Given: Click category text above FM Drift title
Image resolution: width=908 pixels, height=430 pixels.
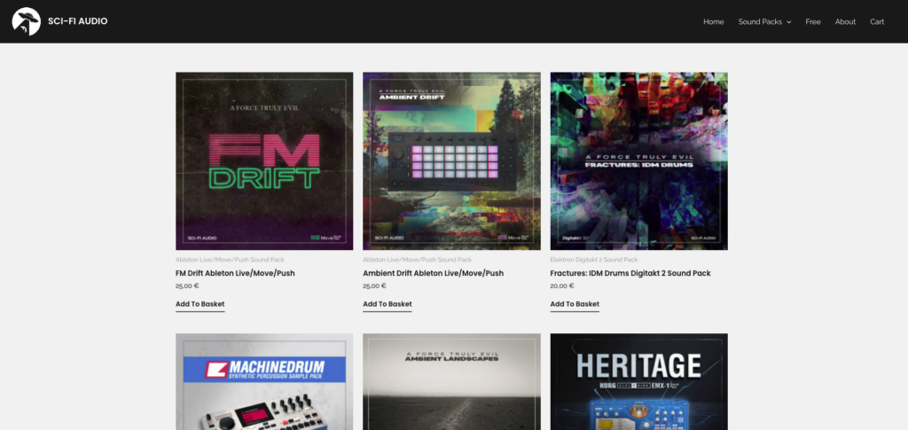Looking at the screenshot, I should point(230,260).
